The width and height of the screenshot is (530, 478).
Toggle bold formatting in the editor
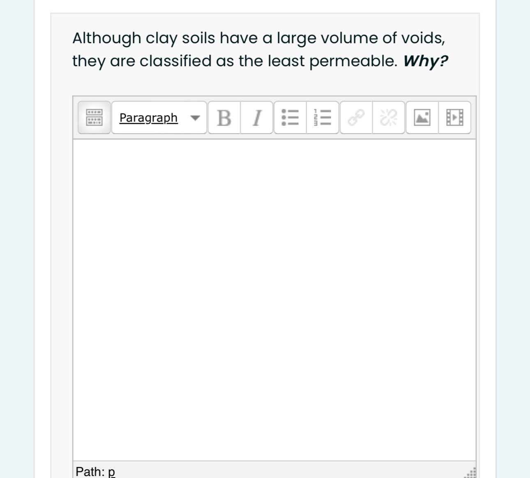(223, 118)
